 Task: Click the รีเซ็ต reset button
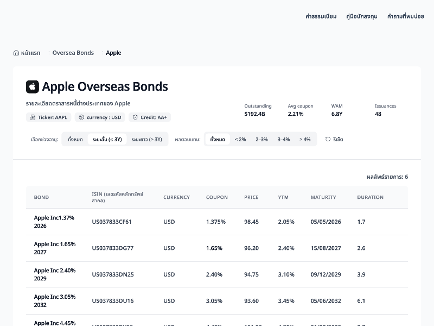pos(334,139)
